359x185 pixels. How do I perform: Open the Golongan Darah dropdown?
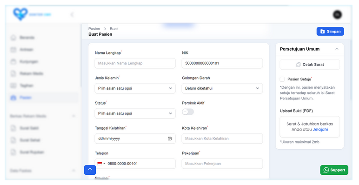click(222, 88)
